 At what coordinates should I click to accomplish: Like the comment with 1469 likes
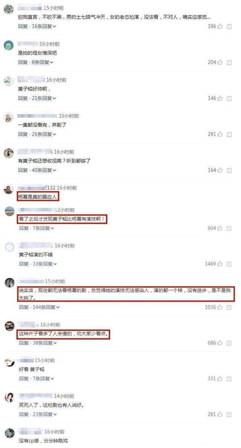tap(220, 264)
